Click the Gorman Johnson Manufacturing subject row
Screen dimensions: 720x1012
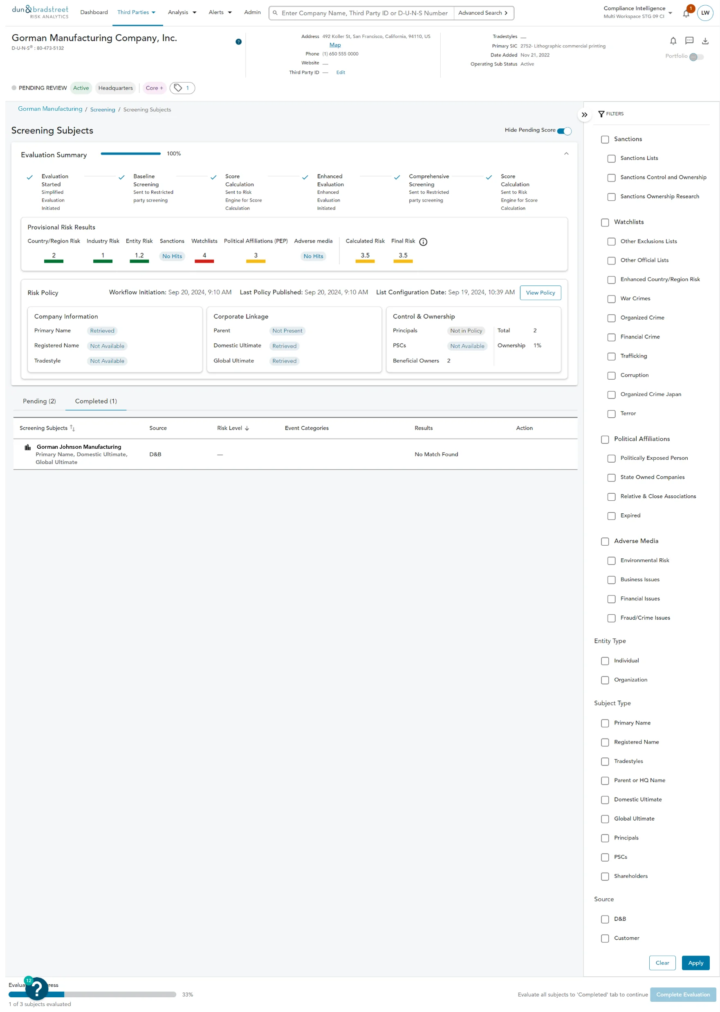(x=295, y=455)
